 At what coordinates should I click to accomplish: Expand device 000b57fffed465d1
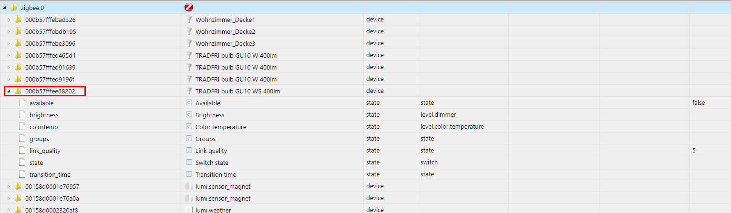[x=9, y=55]
